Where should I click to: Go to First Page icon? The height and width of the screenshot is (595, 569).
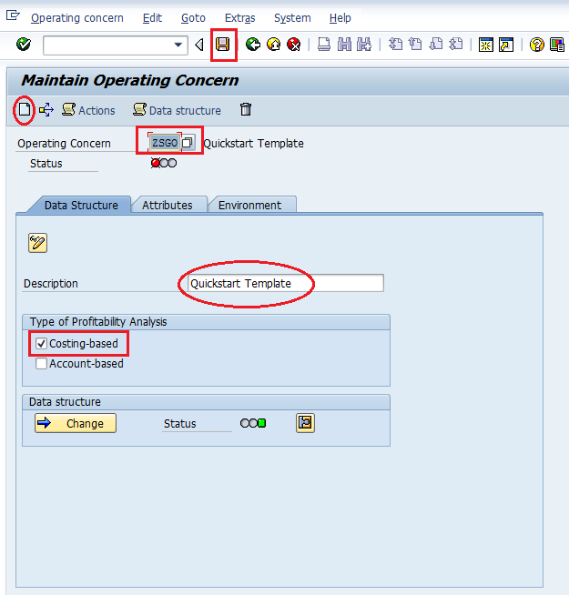[x=395, y=45]
